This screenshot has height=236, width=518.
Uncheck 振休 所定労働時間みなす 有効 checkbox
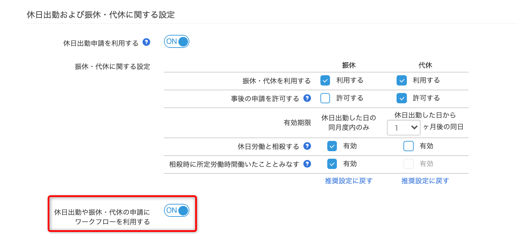tap(332, 164)
